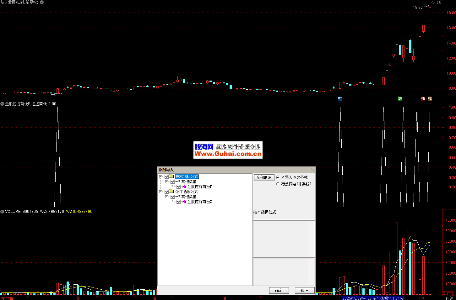Toggle the side panel icon at top-right
The image size is (456, 300).
439,2
